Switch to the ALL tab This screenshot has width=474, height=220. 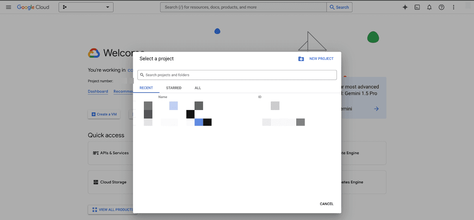click(198, 88)
